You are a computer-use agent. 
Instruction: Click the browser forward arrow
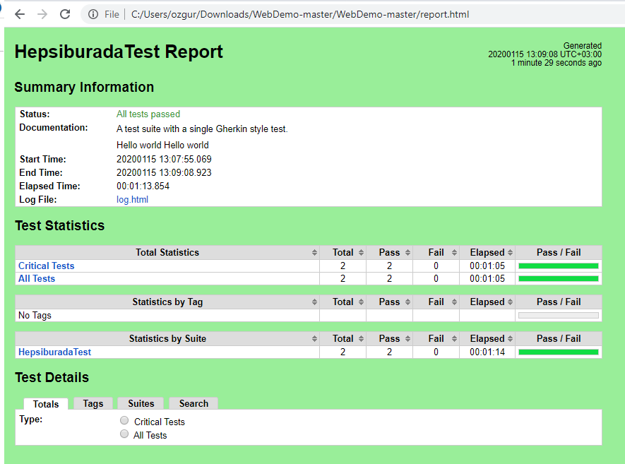click(42, 14)
